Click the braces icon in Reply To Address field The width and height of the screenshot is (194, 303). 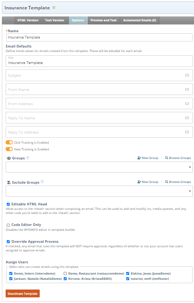tap(187, 132)
